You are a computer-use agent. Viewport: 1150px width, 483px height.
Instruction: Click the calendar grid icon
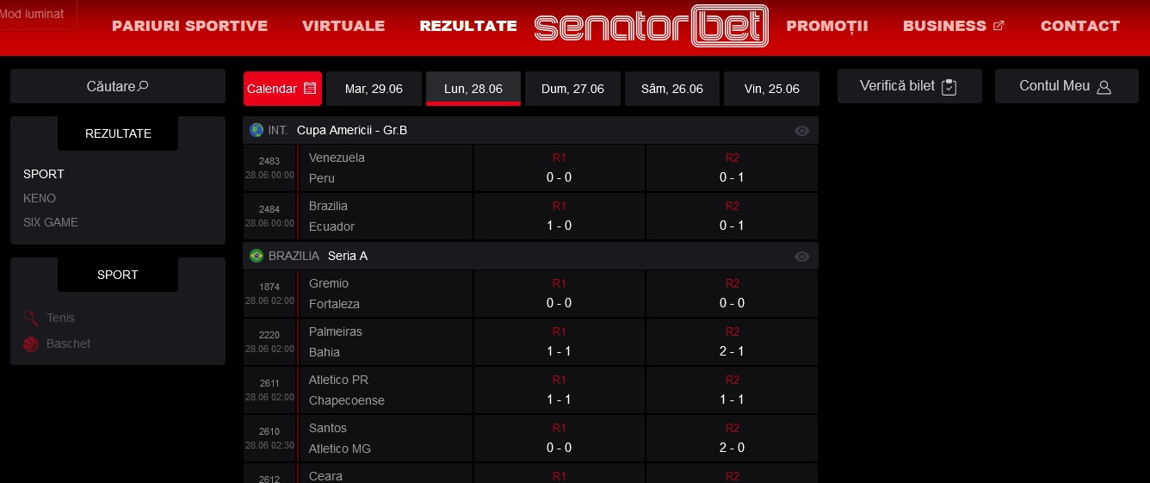pos(310,89)
